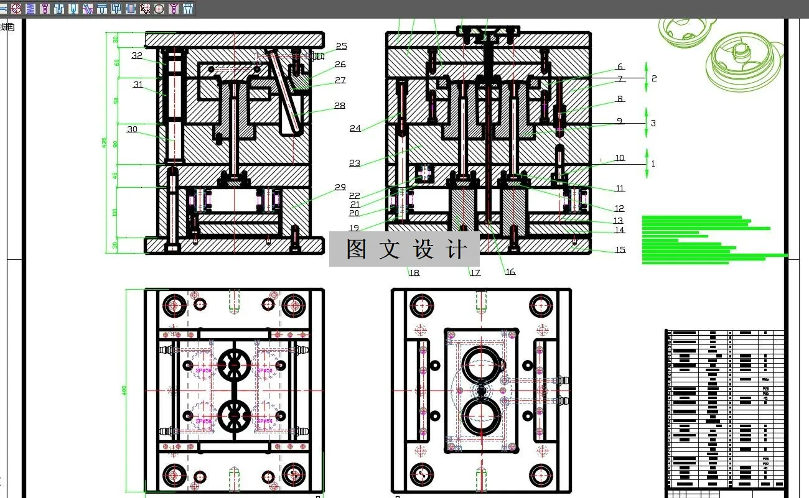Select part balloon number 26
Viewport: 809px width, 498px height.
[x=340, y=64]
